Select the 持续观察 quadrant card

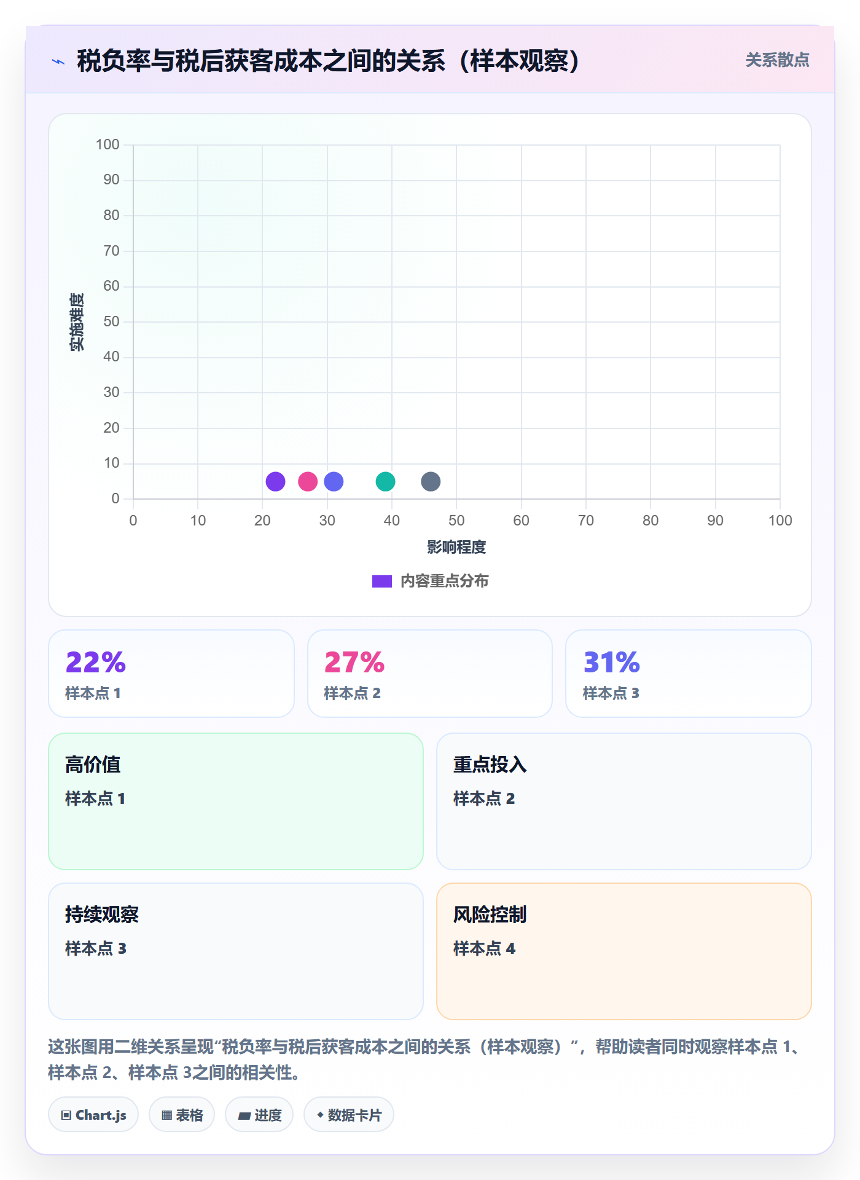click(236, 951)
